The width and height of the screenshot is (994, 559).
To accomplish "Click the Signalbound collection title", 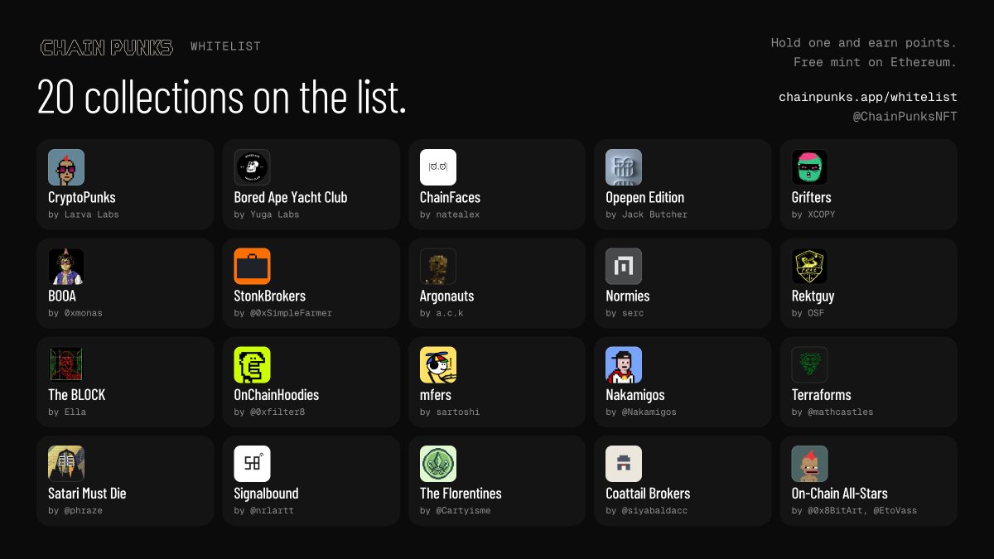I will (x=267, y=494).
